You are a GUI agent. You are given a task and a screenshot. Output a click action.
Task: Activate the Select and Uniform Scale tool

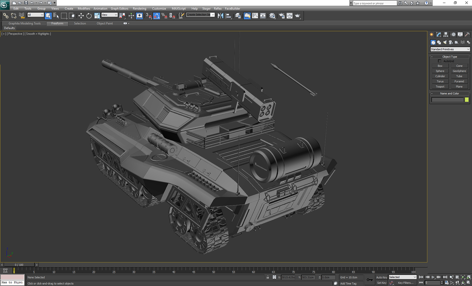click(97, 16)
